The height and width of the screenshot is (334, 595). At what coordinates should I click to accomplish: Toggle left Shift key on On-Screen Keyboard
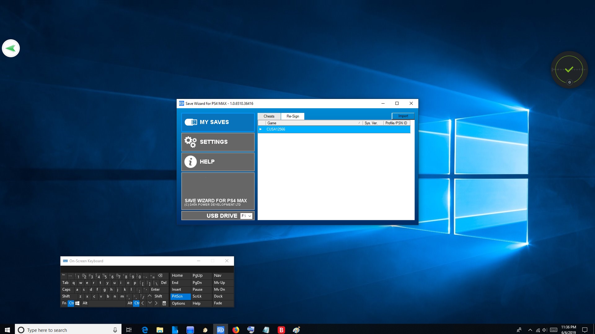click(x=68, y=296)
